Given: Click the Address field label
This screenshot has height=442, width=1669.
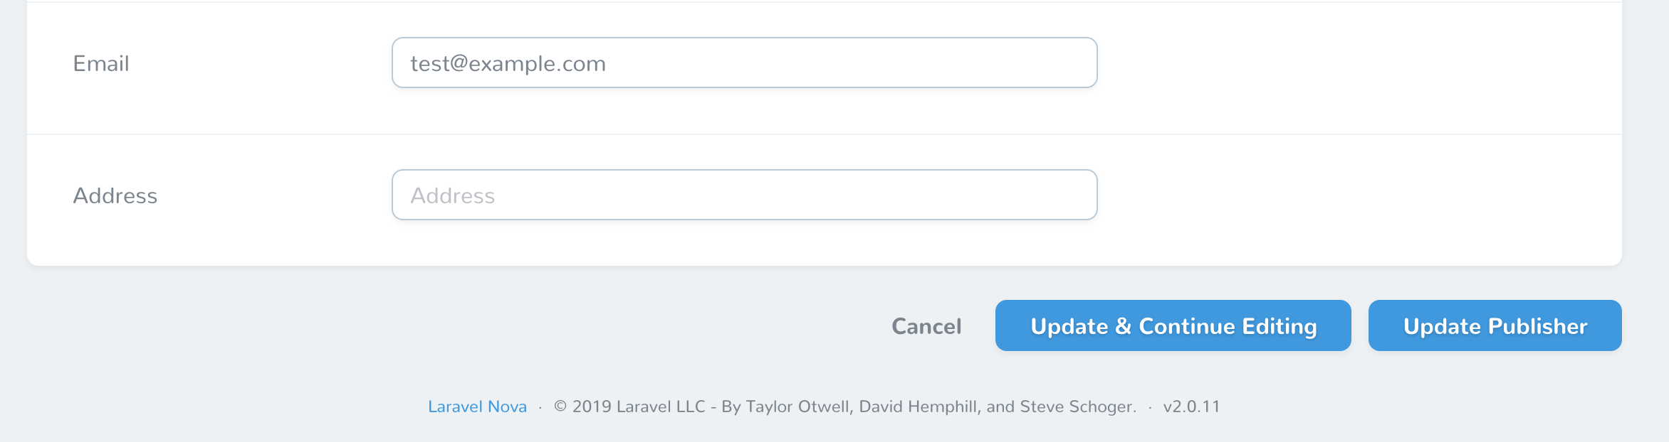Looking at the screenshot, I should coord(115,194).
